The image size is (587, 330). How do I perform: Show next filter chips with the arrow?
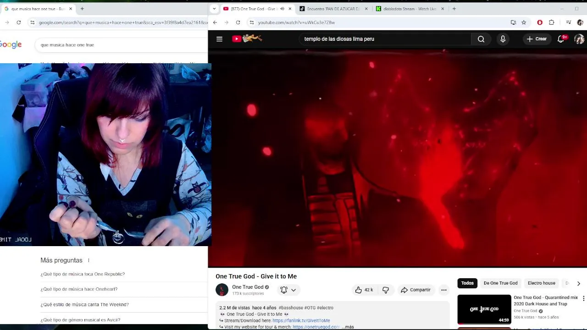click(578, 283)
